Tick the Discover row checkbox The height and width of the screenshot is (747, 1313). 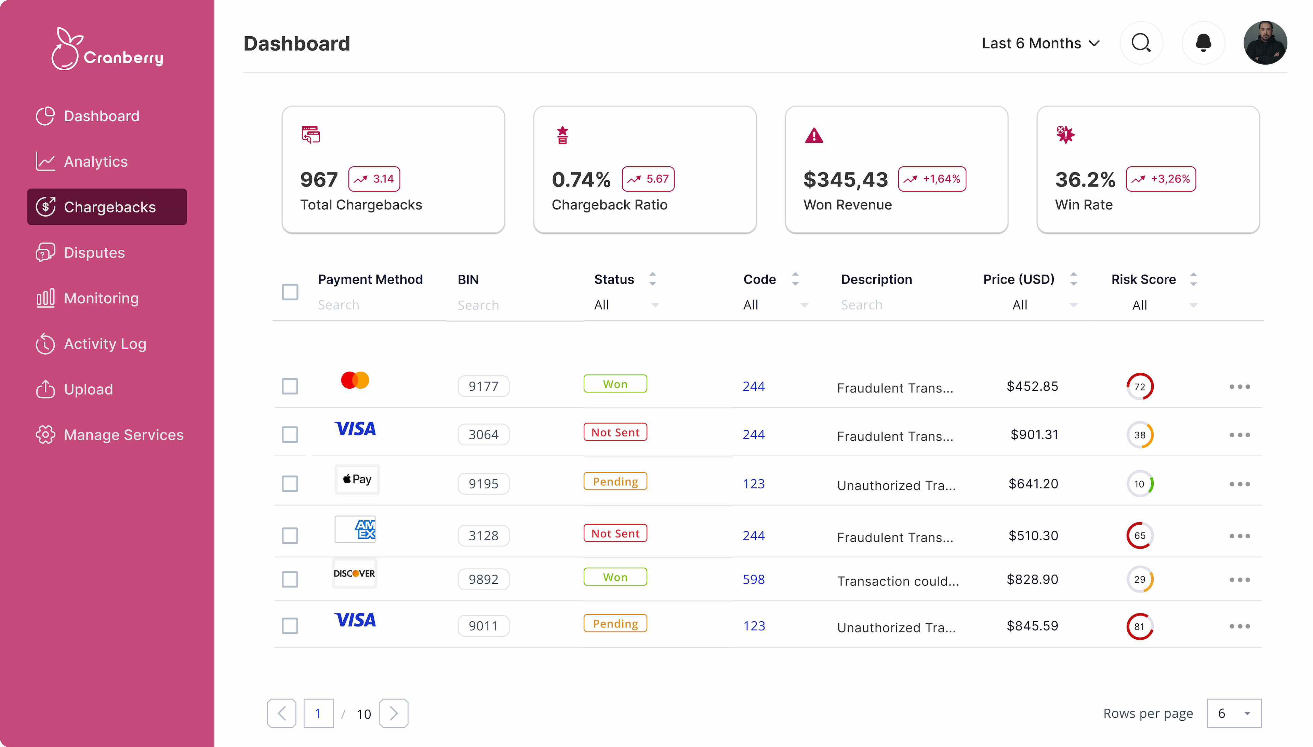[x=290, y=579]
